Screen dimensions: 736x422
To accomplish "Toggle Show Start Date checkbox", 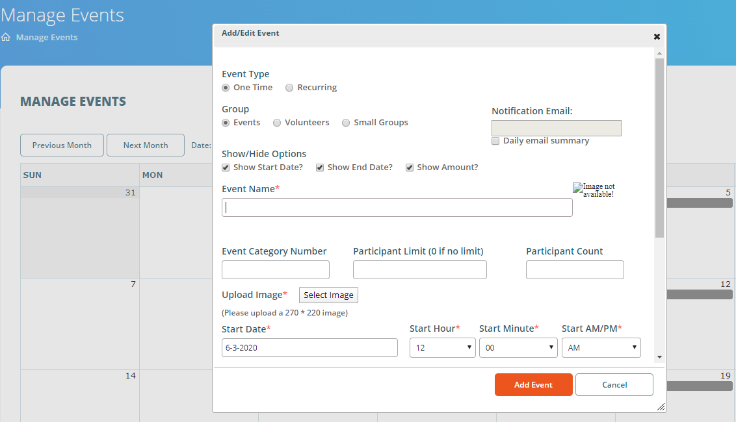I will (x=226, y=168).
